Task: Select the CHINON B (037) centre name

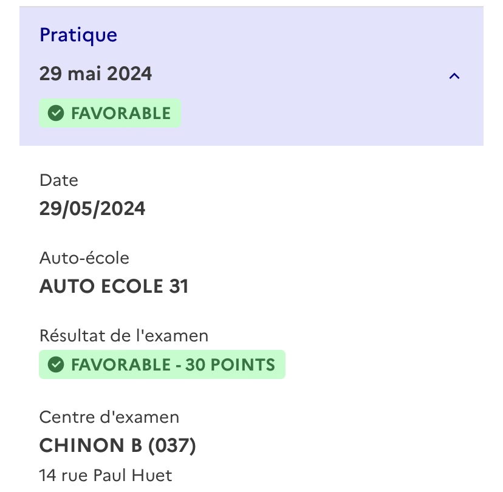Action: click(x=117, y=445)
